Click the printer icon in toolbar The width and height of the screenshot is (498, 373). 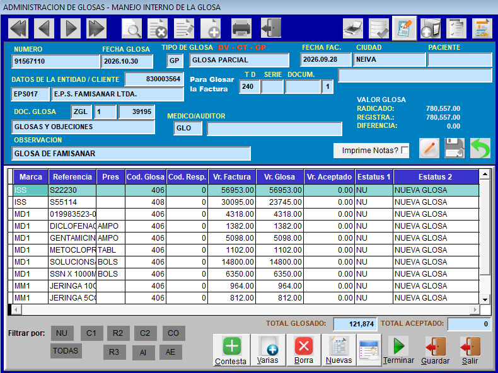pyautogui.click(x=241, y=28)
